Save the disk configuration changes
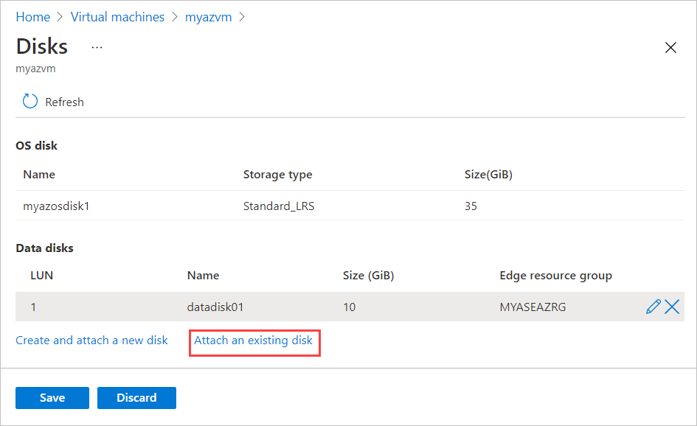Image resolution: width=697 pixels, height=426 pixels. (x=52, y=397)
